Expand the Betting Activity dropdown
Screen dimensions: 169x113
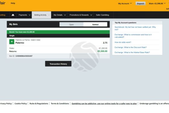[41, 15]
